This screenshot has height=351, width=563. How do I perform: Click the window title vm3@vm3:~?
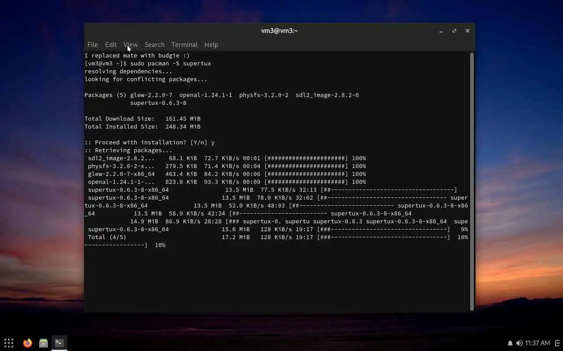(280, 31)
